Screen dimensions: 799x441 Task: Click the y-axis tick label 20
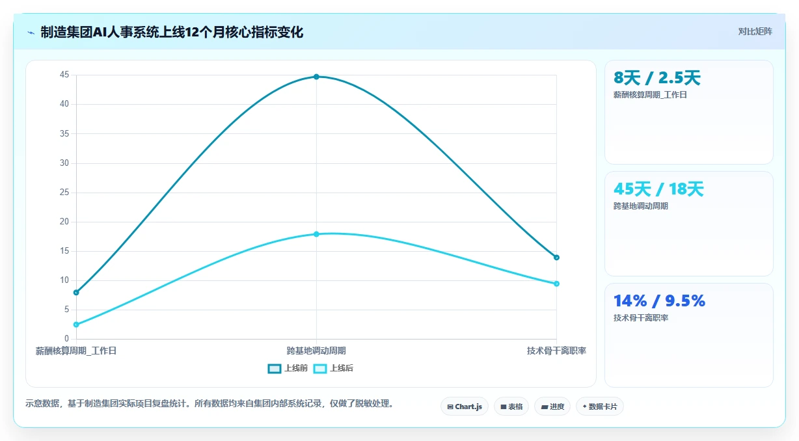point(64,222)
